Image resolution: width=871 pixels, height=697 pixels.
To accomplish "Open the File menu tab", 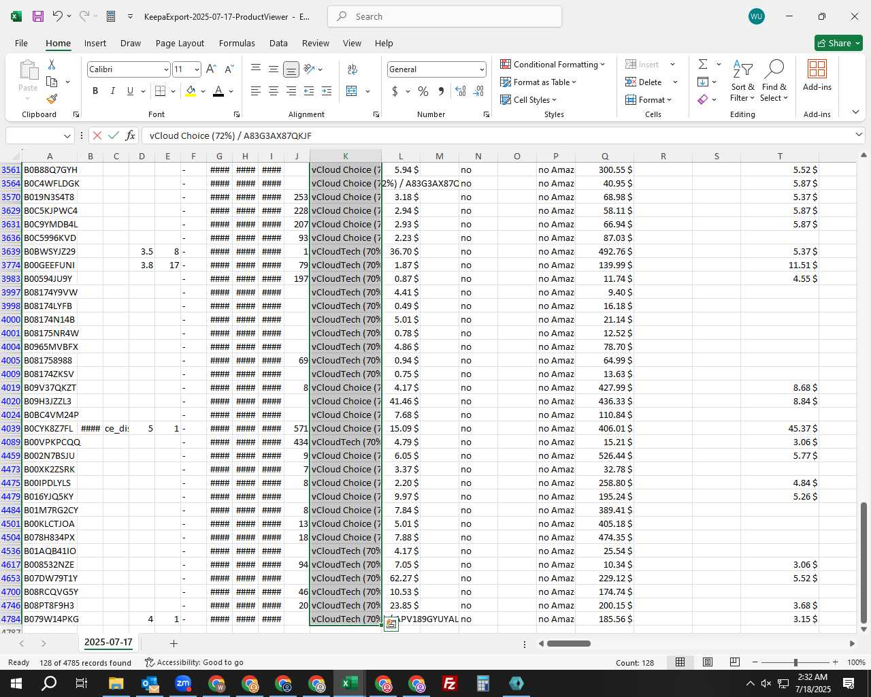I will 21,43.
